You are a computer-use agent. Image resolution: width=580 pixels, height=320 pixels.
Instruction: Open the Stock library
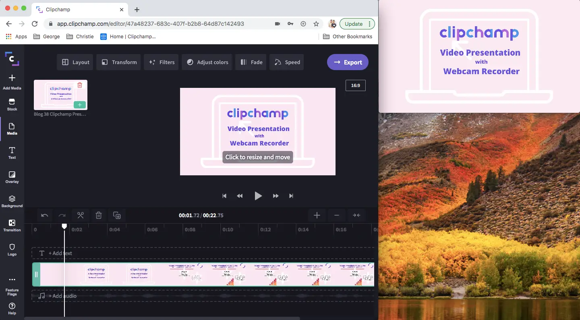[x=12, y=105]
